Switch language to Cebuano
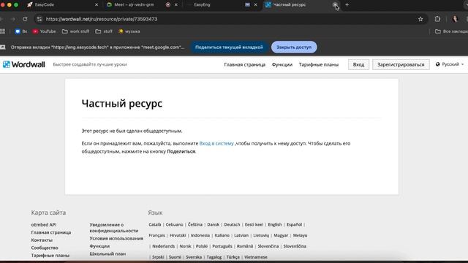 point(174,224)
